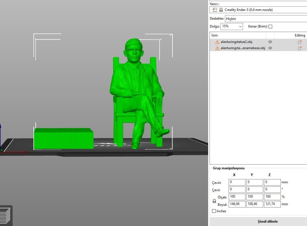Click warning icon beside alanturingstatue2.obj
Viewport: 307px width, 226px height.
pyautogui.click(x=217, y=42)
